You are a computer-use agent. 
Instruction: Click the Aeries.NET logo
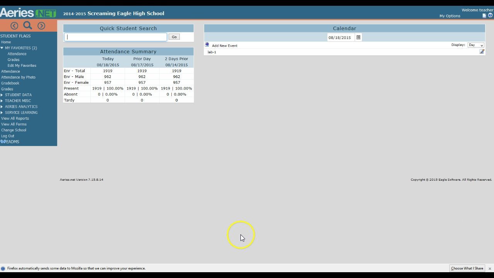[x=28, y=12]
